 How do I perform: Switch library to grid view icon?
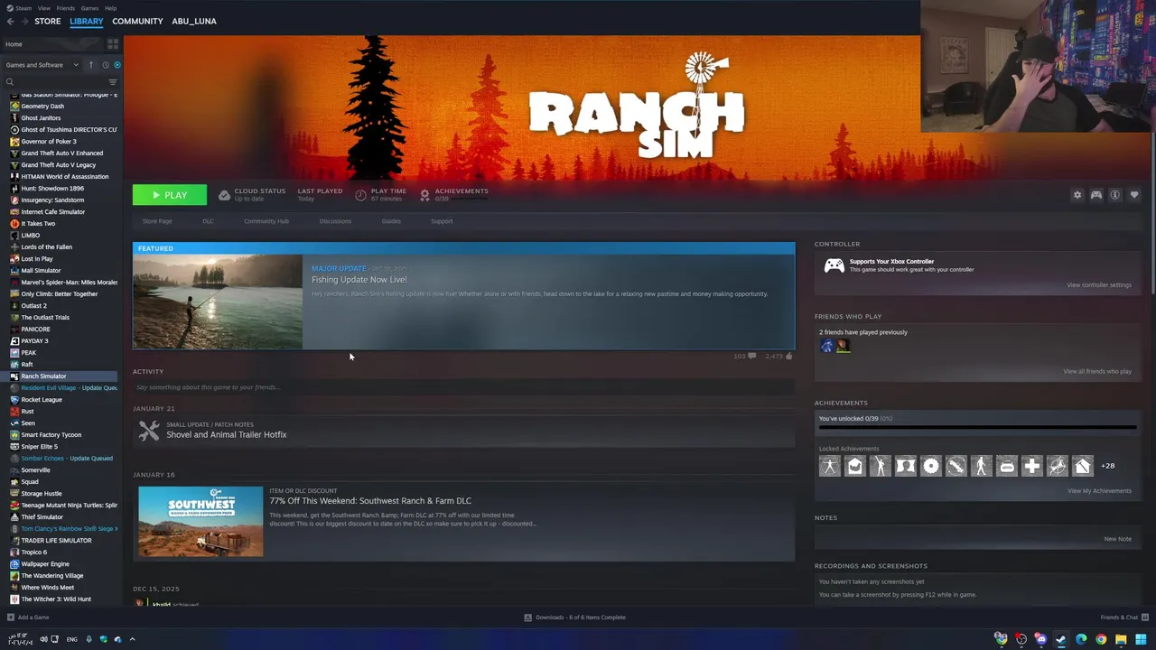(113, 44)
